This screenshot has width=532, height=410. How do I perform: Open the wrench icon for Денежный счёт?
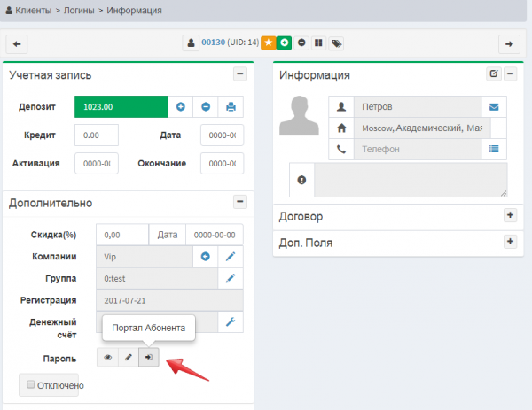pyautogui.click(x=231, y=321)
